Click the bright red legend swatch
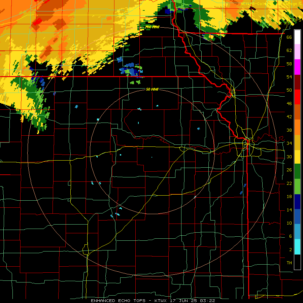Screen dimensions: 303x303 [297, 97]
